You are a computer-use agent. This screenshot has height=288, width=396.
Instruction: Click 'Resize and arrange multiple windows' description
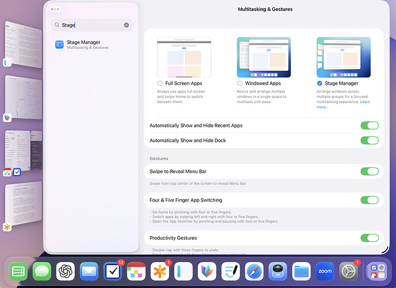click(x=262, y=97)
